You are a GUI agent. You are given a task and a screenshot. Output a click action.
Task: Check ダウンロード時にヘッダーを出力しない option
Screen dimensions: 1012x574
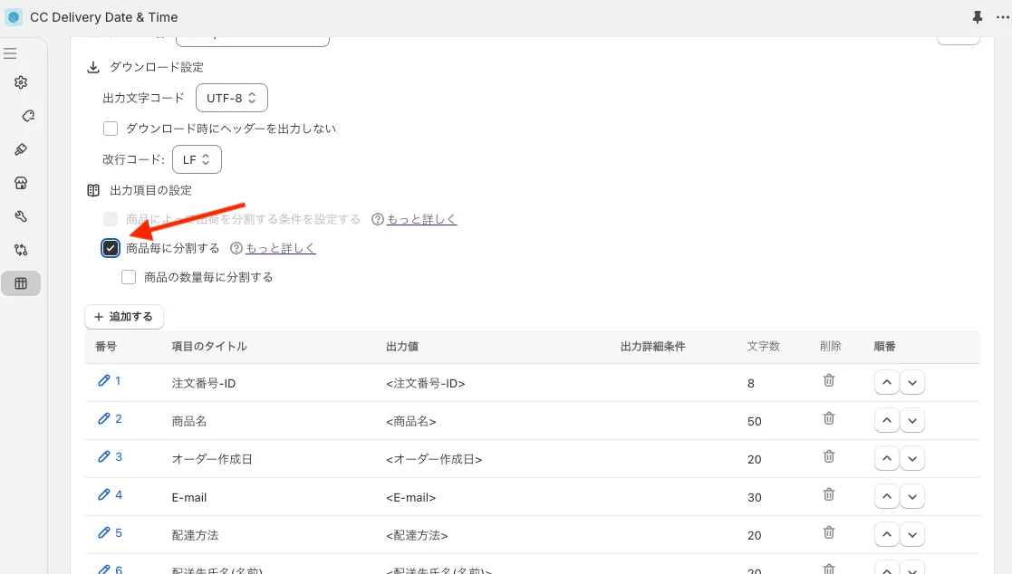click(111, 129)
